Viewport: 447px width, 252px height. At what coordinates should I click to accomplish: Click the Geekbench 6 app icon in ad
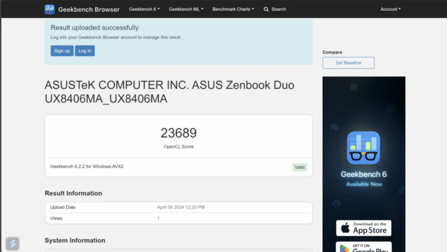pos(364,148)
